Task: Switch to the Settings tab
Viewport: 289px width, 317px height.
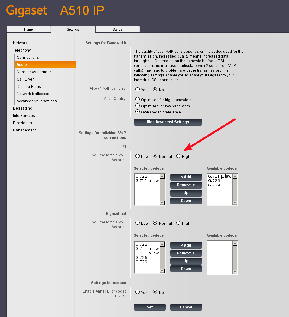Action: [x=73, y=29]
